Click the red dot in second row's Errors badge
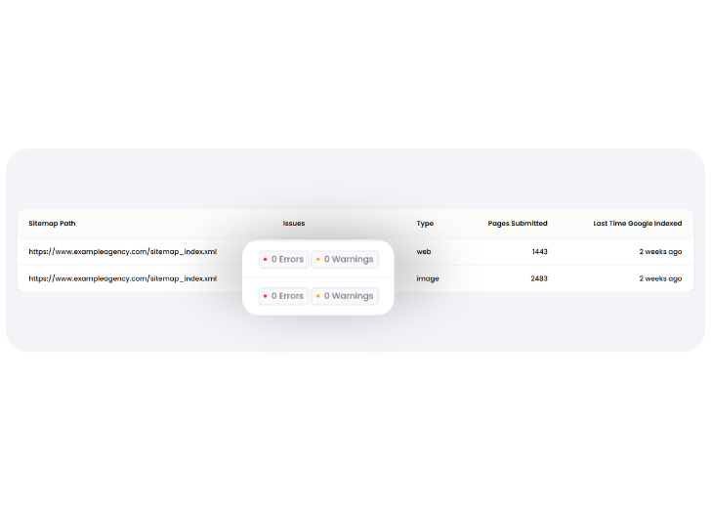 (x=266, y=296)
